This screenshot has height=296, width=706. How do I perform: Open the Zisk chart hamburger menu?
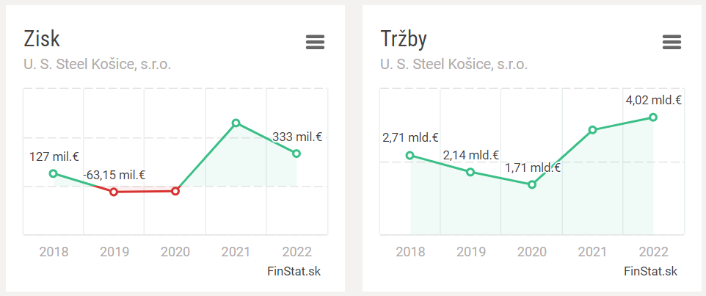click(x=315, y=43)
